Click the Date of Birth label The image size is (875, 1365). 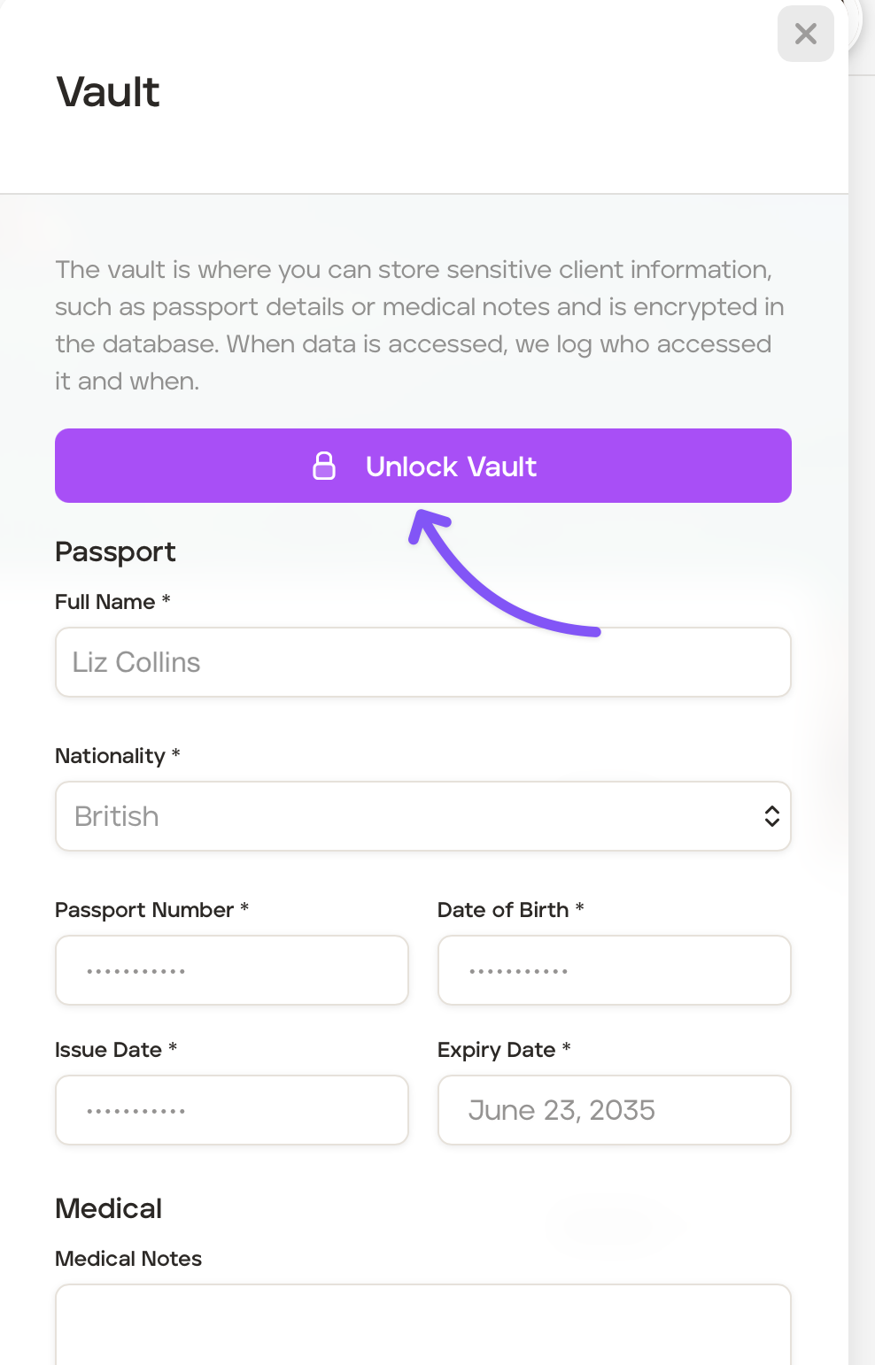(503, 910)
